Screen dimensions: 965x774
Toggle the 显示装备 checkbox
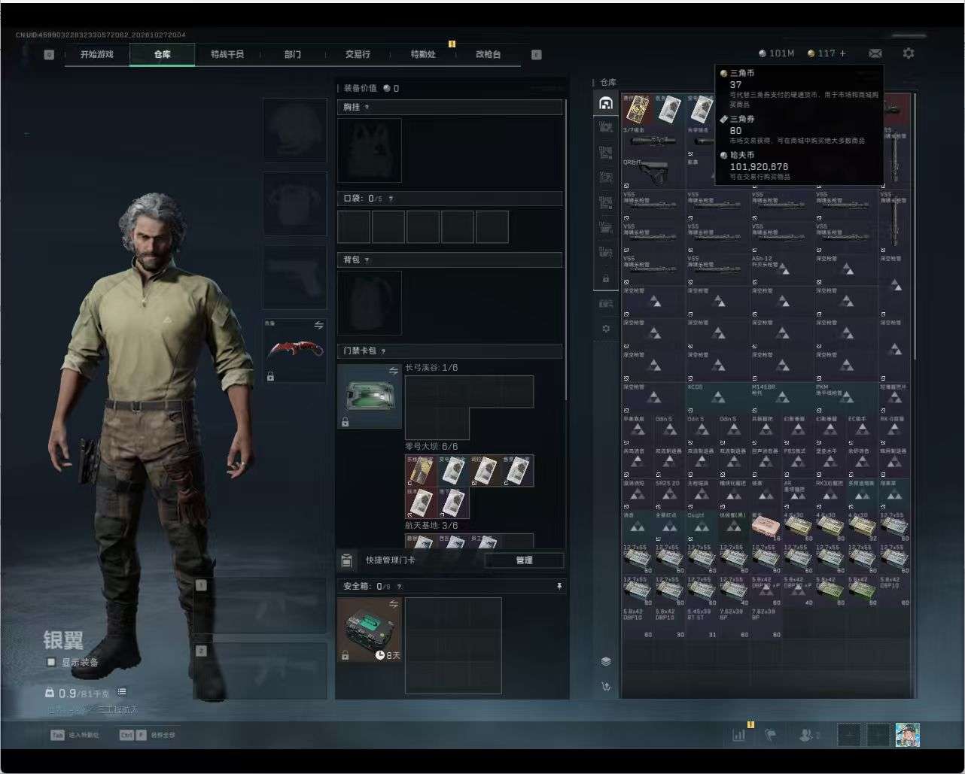pyautogui.click(x=51, y=662)
